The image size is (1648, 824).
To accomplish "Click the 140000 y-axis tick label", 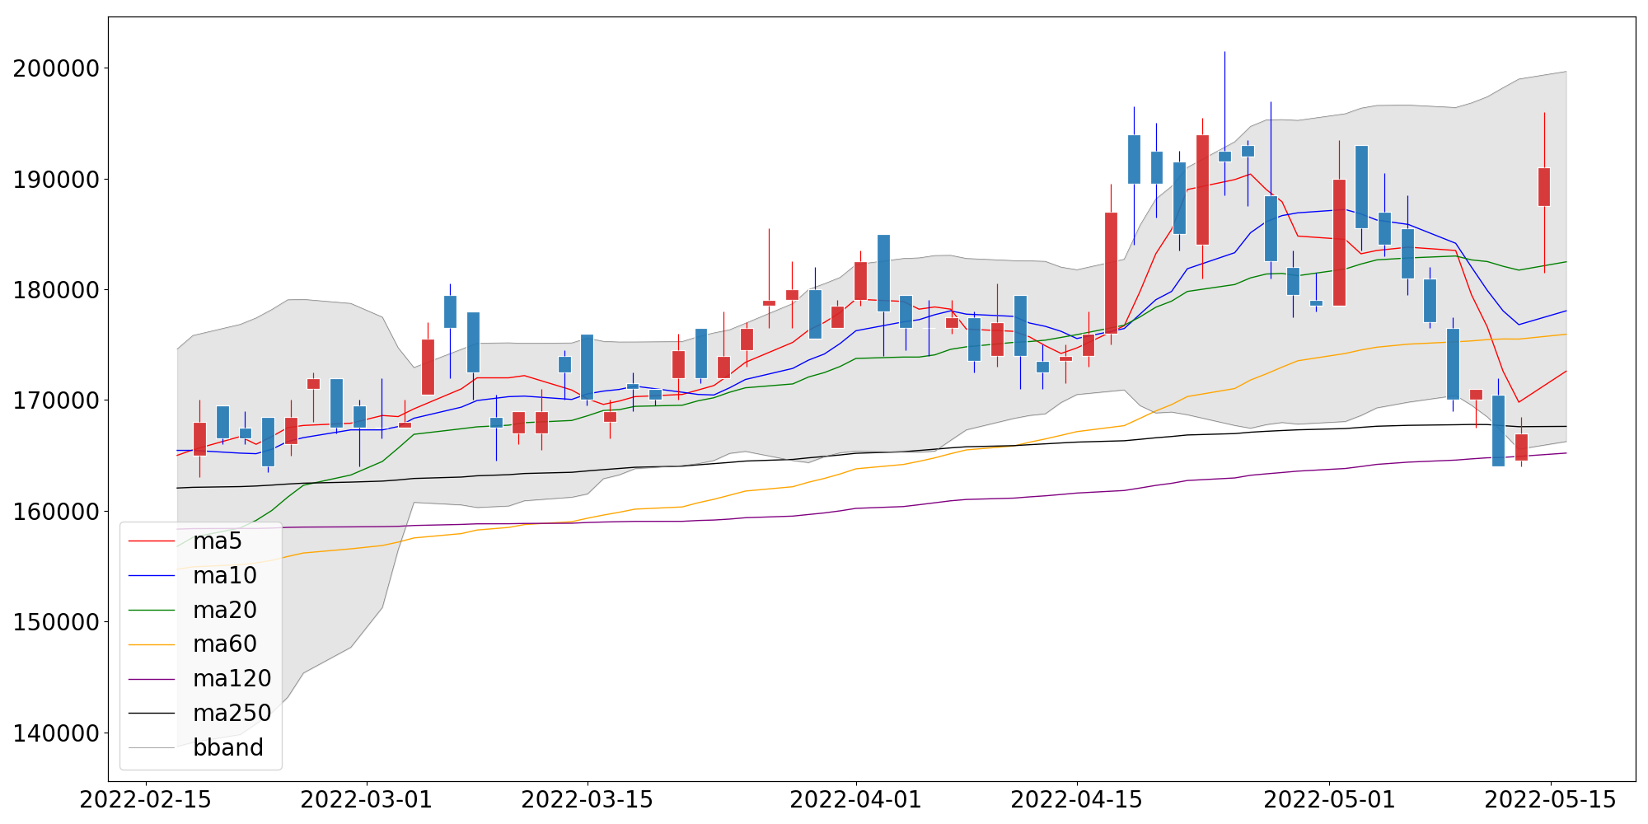I will (57, 733).
